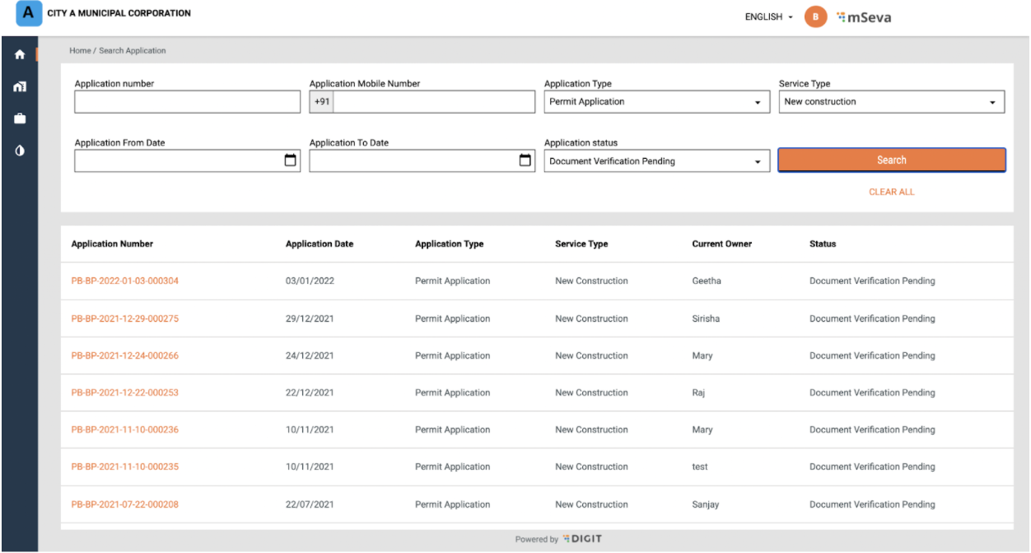Open calendar picker for Application From Date
The image size is (1031, 553).
click(290, 160)
